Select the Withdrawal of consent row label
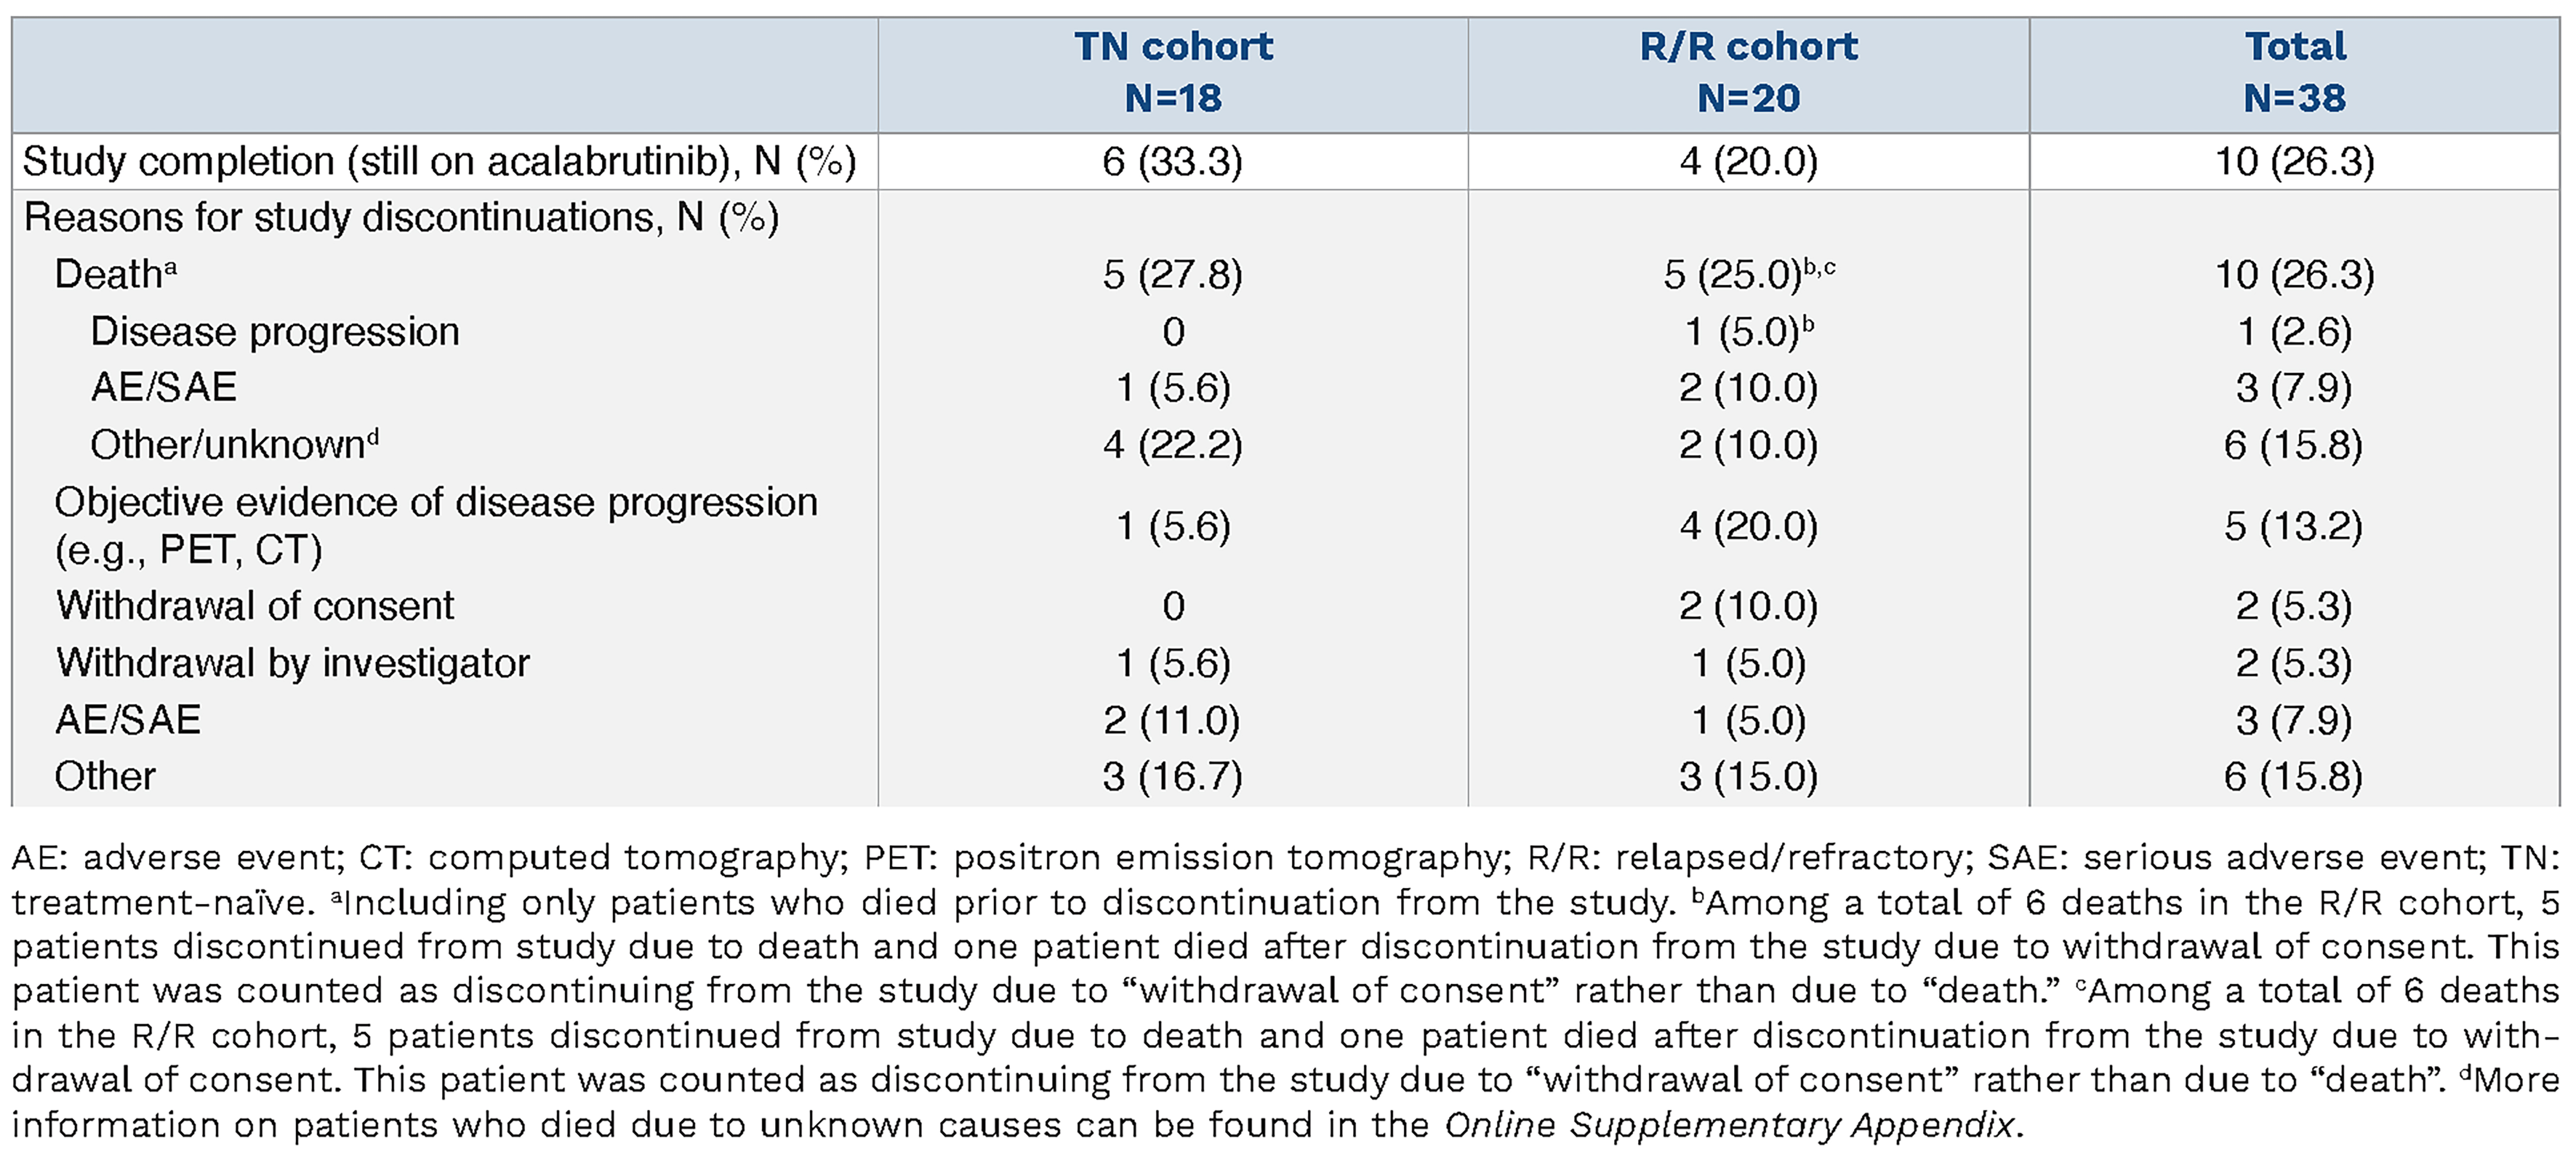2576x1165 pixels. (255, 606)
